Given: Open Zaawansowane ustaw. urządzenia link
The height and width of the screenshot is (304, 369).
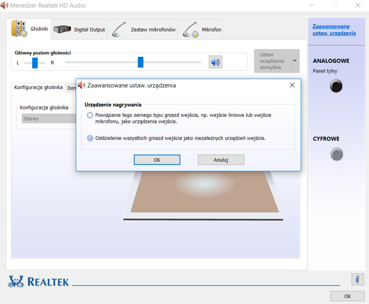Looking at the screenshot, I should pos(334,30).
